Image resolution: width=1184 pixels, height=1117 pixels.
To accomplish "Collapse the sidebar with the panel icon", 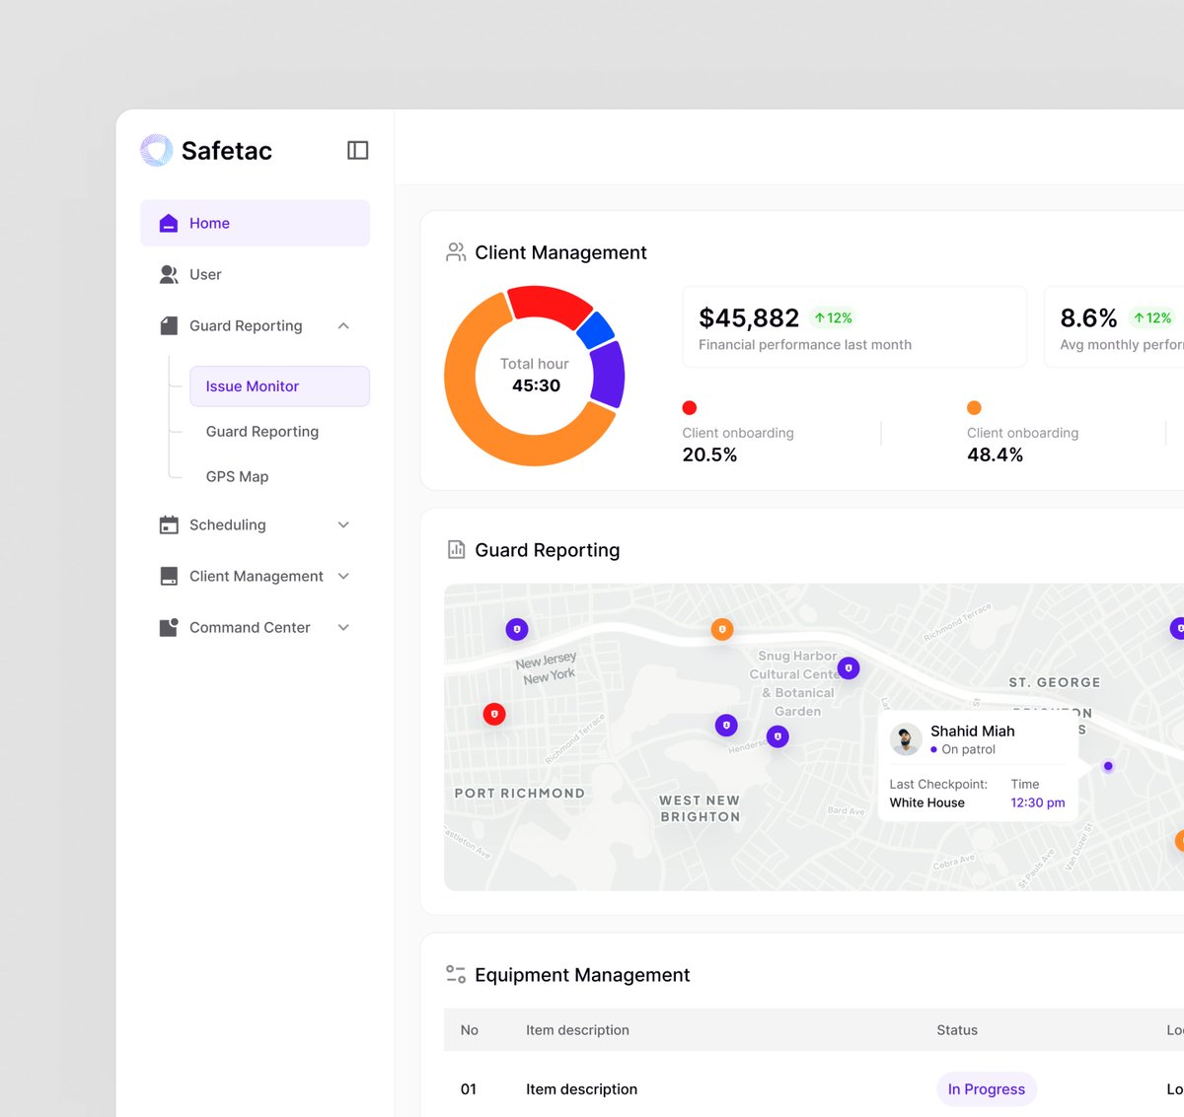I will tap(358, 150).
